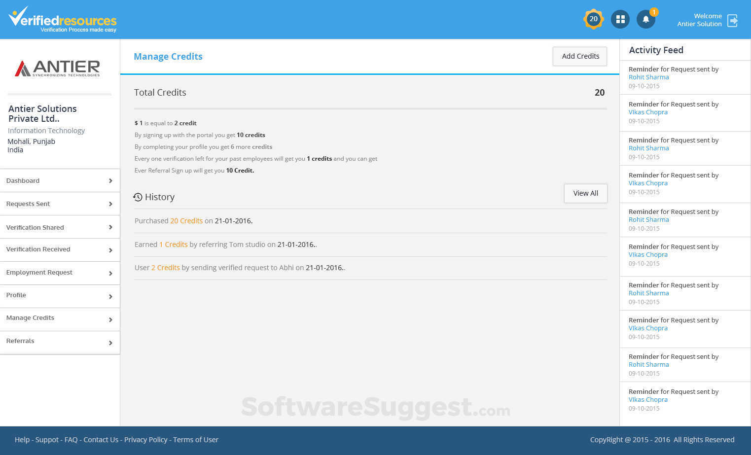Select the credits badge showing 20
The image size is (751, 455).
(593, 19)
